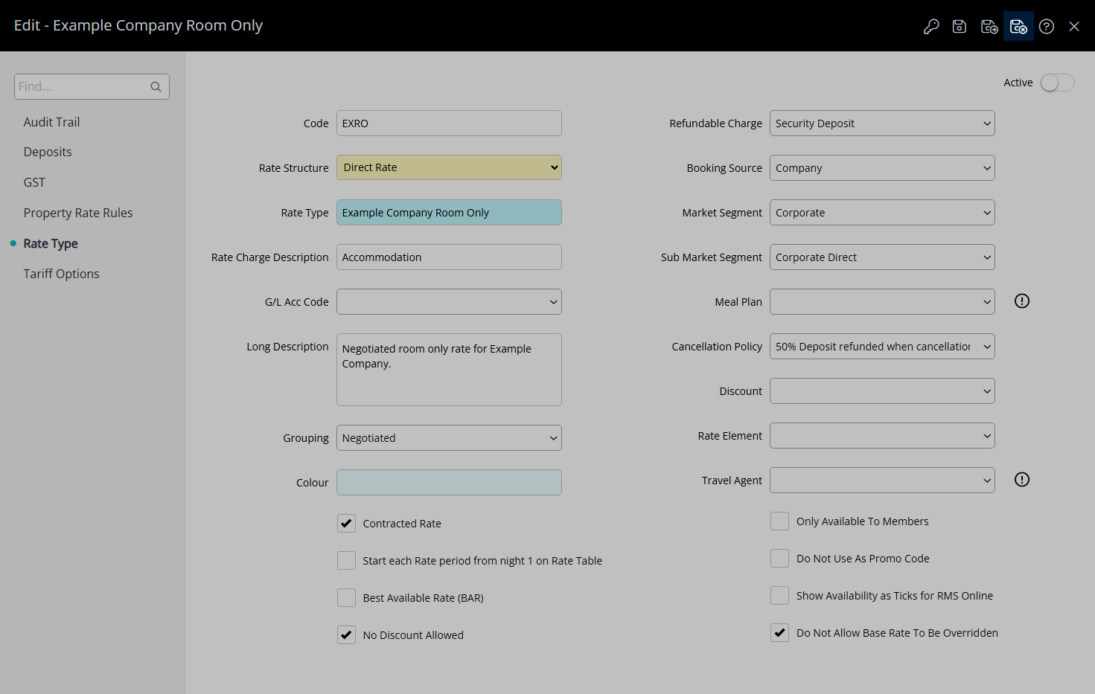Open the GST section

tap(34, 182)
